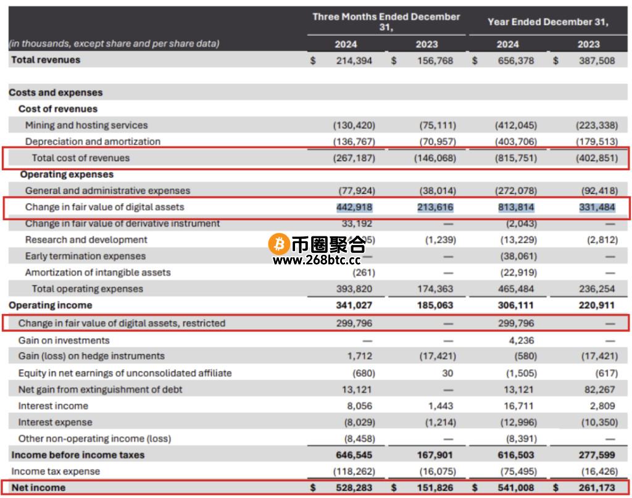Select the "Operating income" row label
This screenshot has height=498, width=632.
[x=51, y=305]
